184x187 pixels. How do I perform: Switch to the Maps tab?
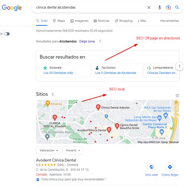point(59,21)
